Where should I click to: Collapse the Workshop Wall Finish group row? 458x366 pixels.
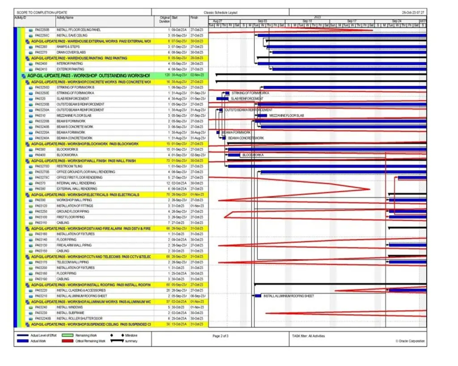(x=28, y=161)
